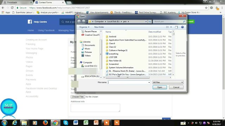
Task: Select the Contact Form browser tab
Action: (50, 2)
